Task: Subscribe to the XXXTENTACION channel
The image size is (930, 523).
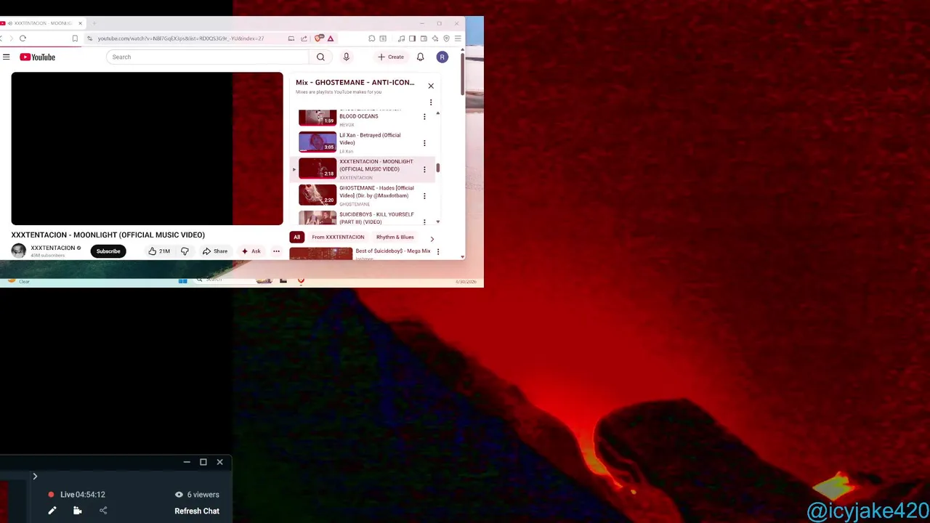Action: click(108, 251)
